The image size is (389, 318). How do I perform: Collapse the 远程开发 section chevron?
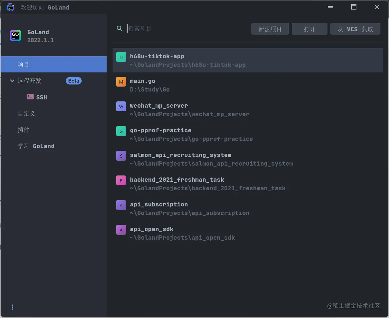12,81
